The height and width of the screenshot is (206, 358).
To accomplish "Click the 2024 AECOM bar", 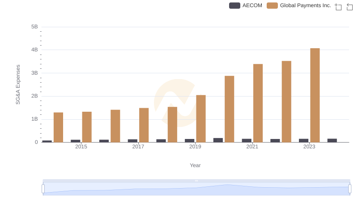I will tap(332, 140).
